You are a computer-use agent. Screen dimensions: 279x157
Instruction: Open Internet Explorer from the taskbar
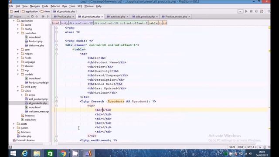tap(25, 153)
